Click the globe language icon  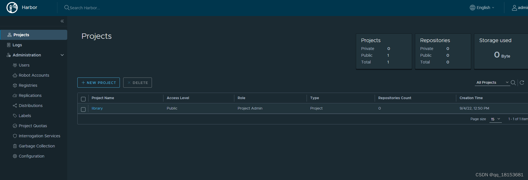[473, 8]
